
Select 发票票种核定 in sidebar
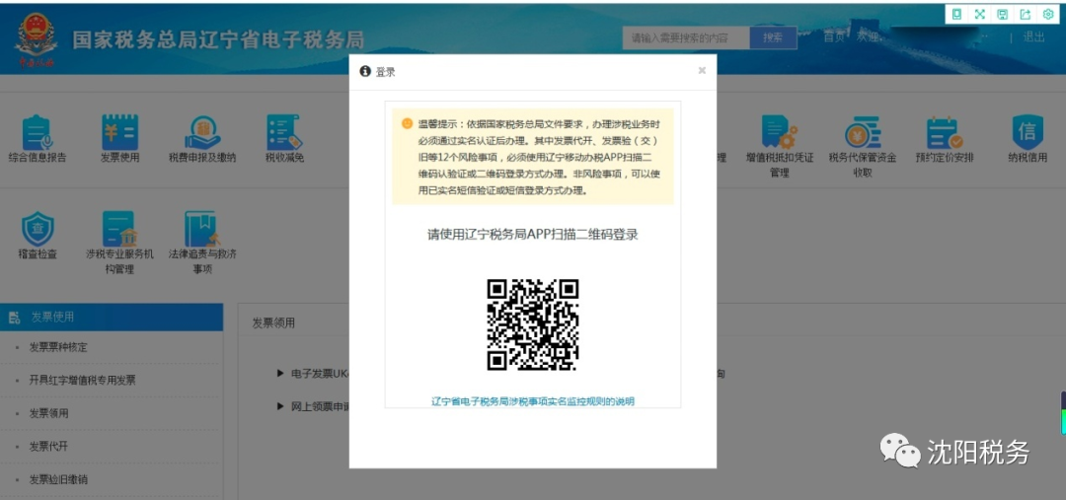coord(58,347)
